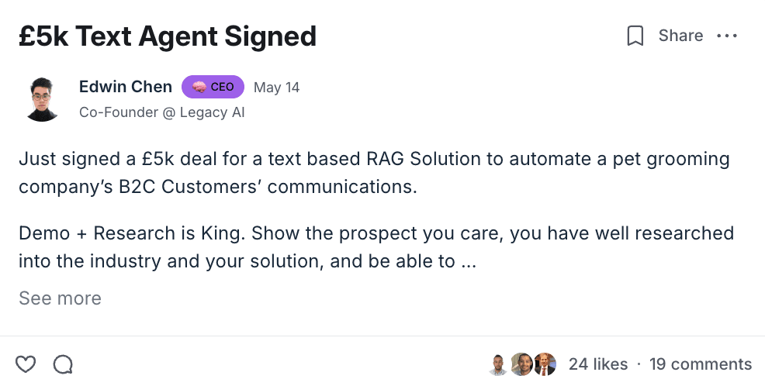
Task: Bookmark the £5k Text Agent Signed post
Action: [x=635, y=36]
